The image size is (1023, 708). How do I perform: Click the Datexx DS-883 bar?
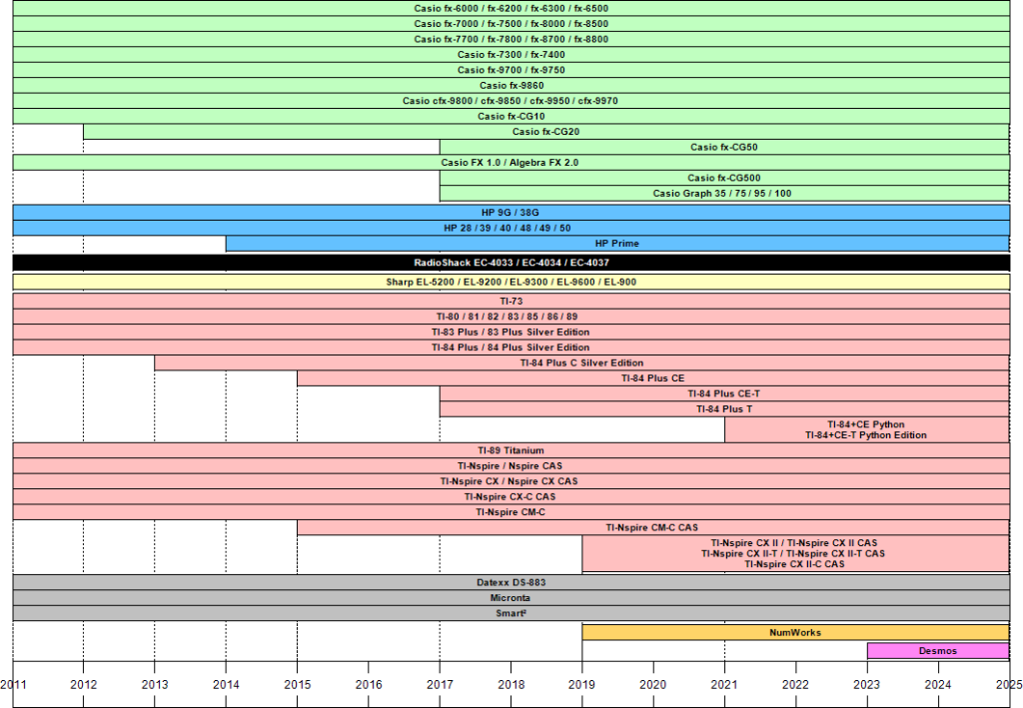click(x=511, y=583)
